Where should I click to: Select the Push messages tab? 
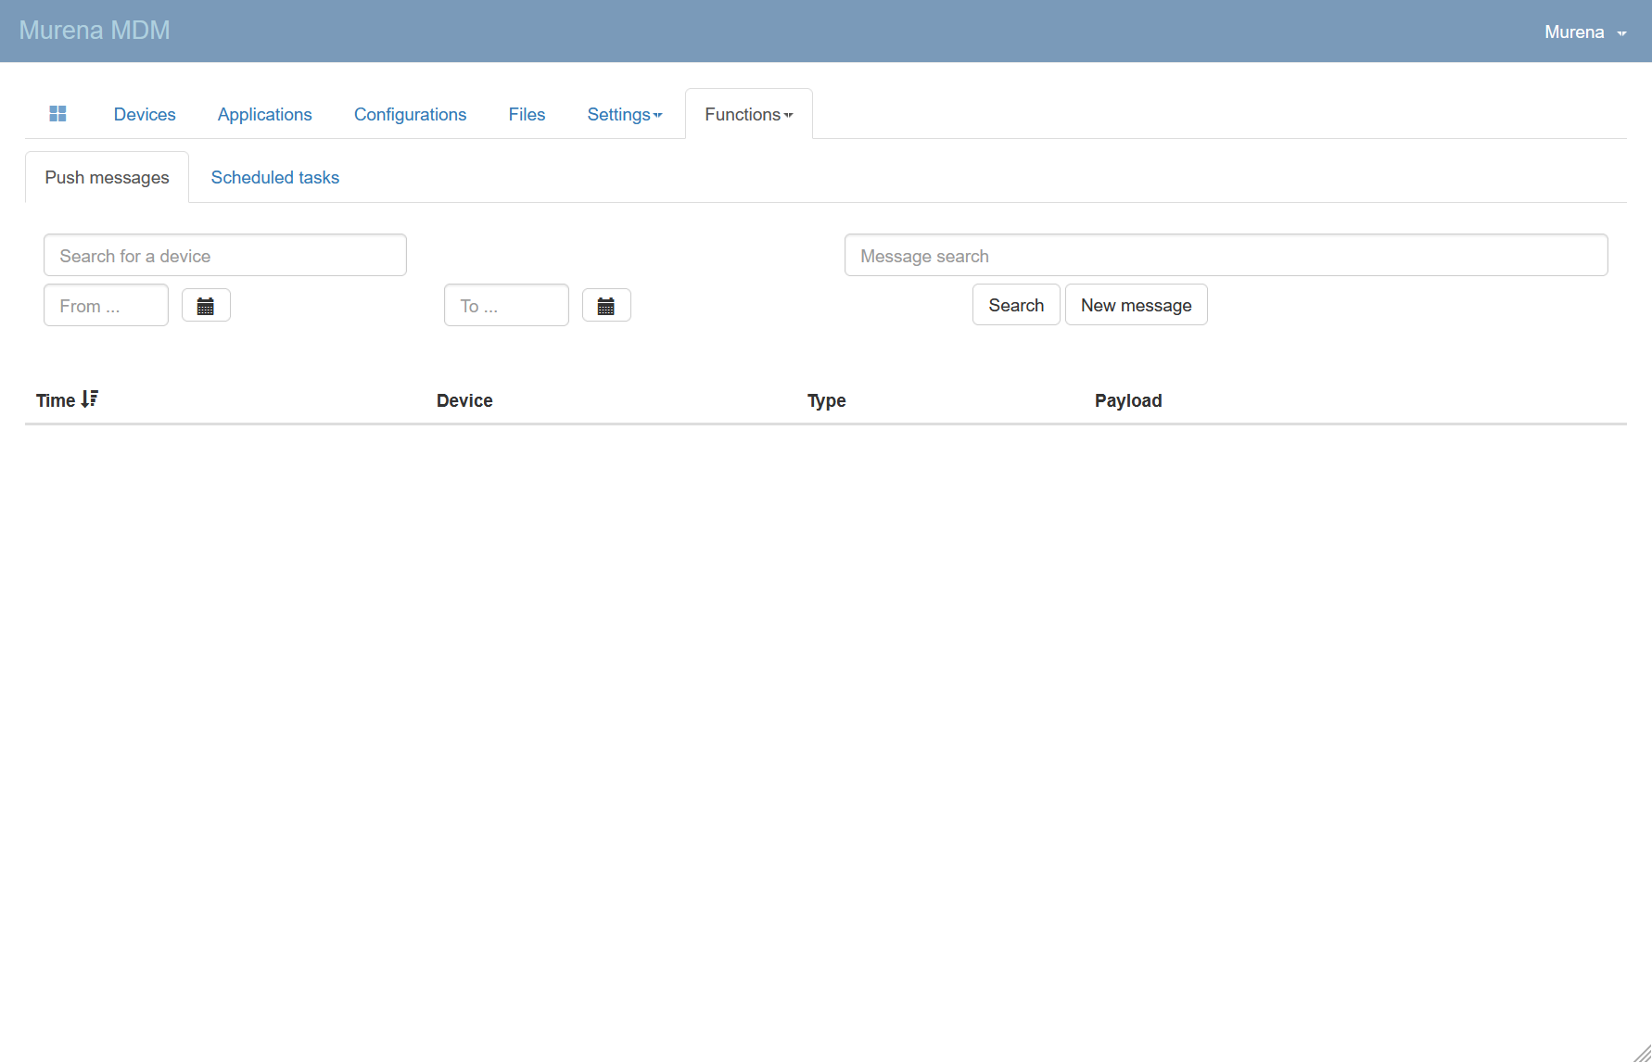pos(107,177)
